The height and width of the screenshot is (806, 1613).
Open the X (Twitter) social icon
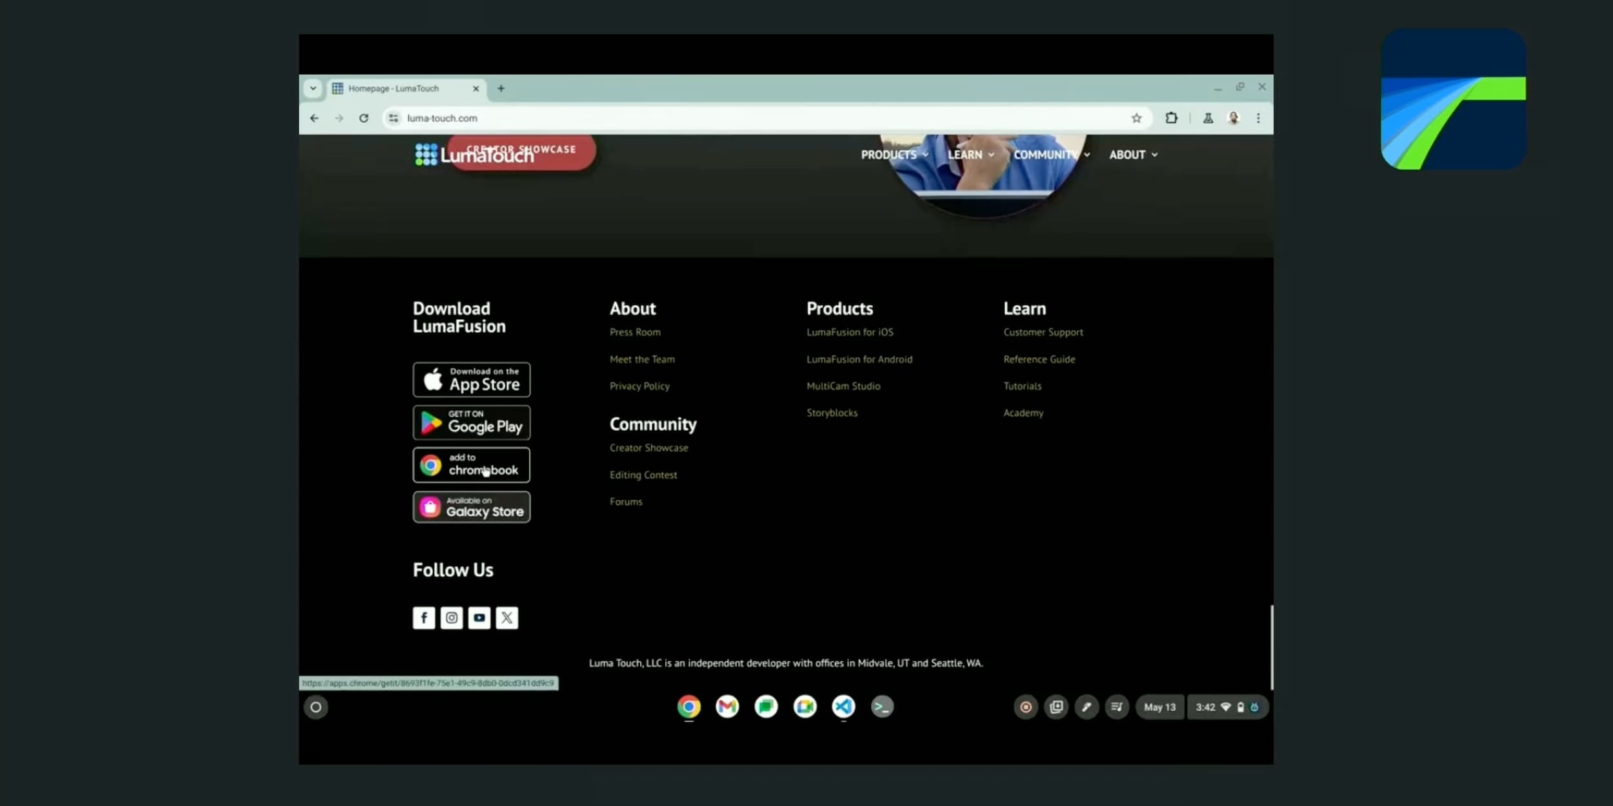click(507, 618)
